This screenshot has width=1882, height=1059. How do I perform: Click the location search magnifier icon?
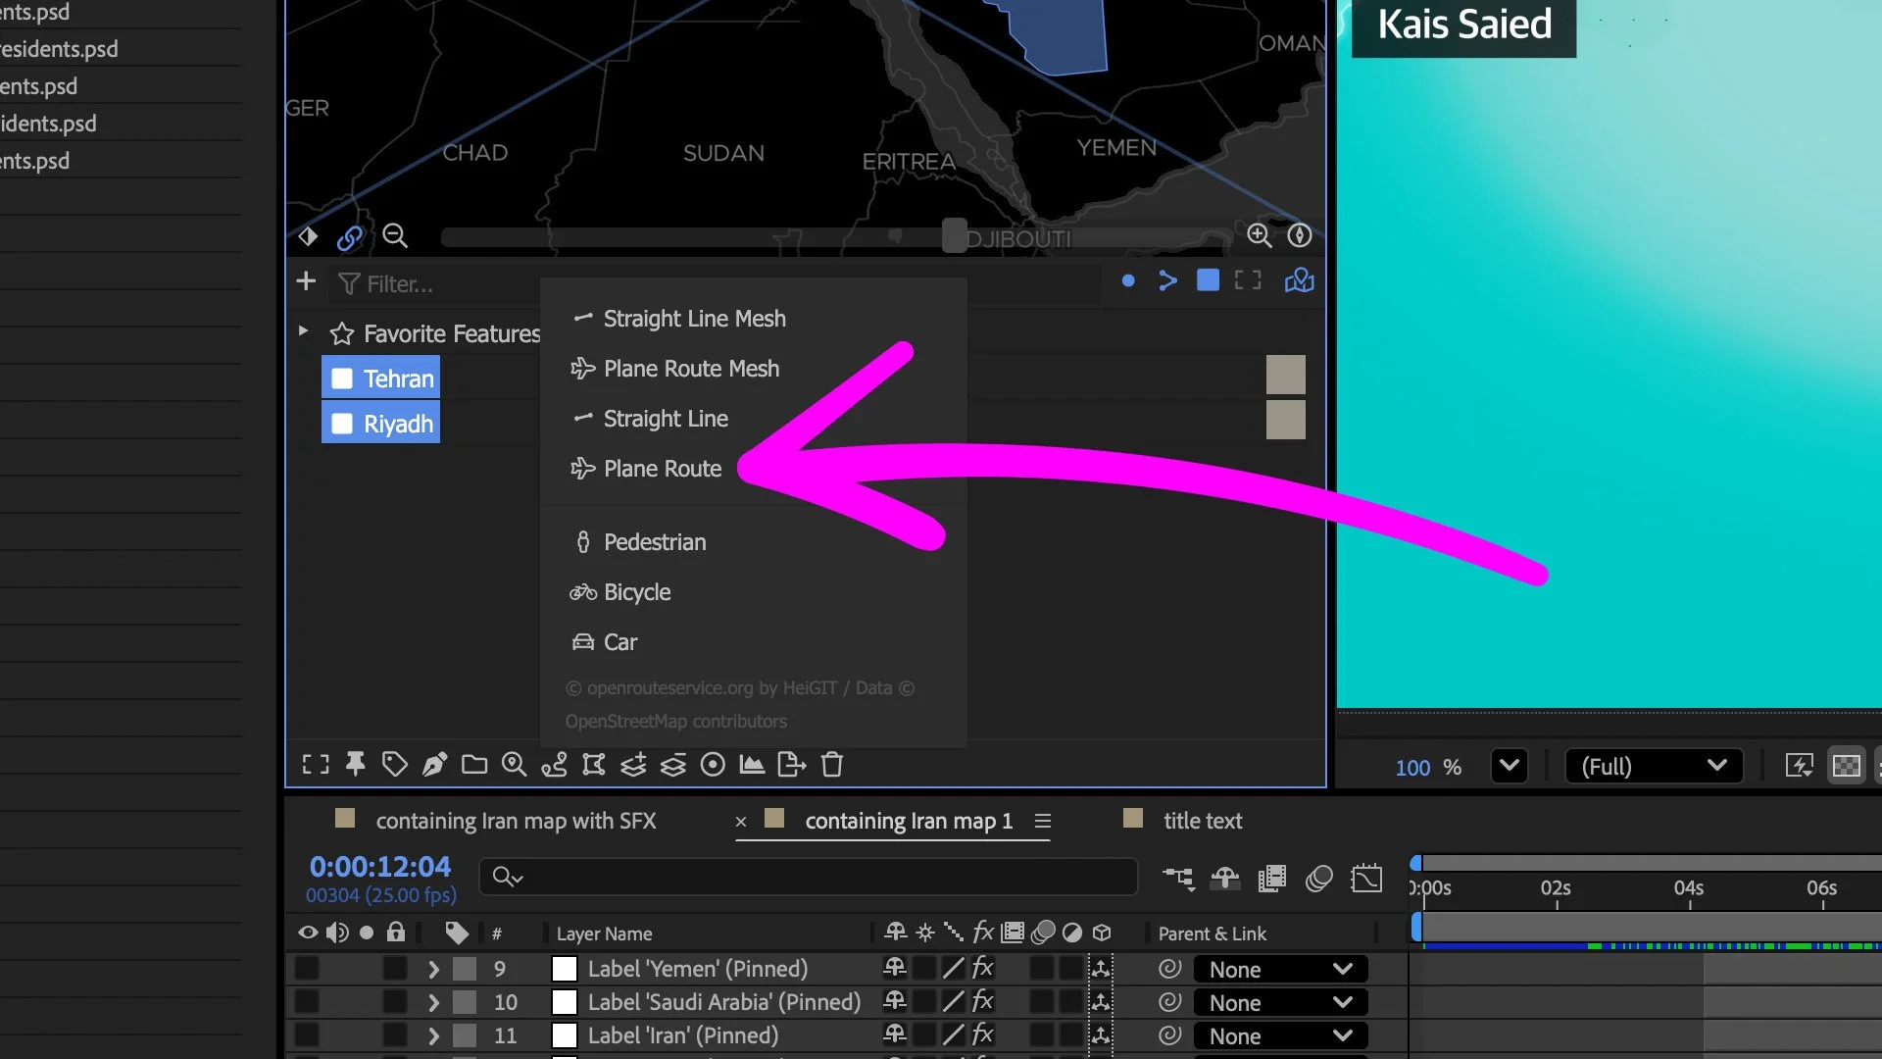[514, 765]
